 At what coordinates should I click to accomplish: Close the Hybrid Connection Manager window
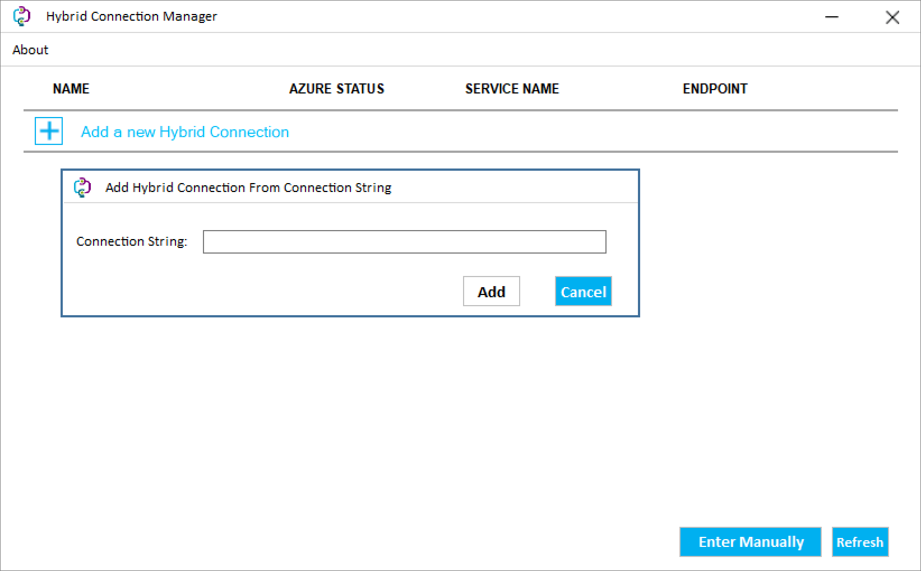[x=892, y=17]
